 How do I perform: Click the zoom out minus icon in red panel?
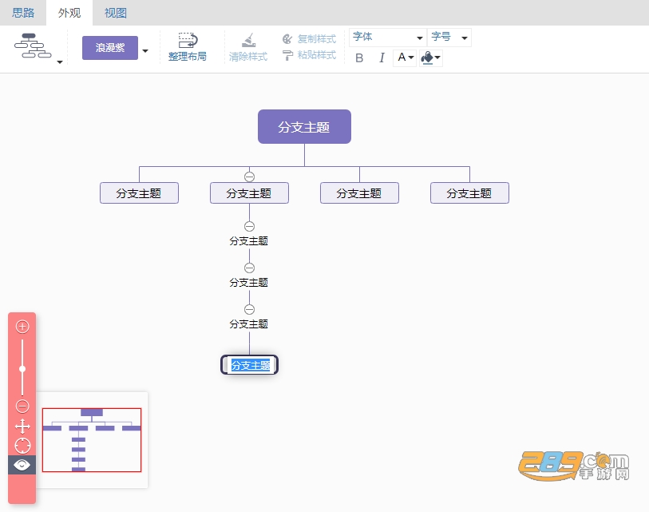[x=22, y=406]
